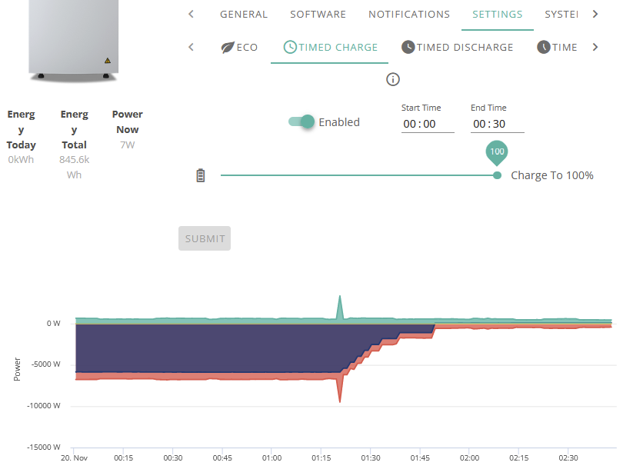Click the Start Time input field
Image resolution: width=633 pixels, height=469 pixels.
[428, 124]
